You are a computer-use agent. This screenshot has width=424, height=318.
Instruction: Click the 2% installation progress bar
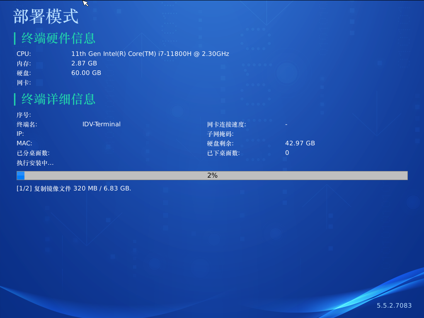212,176
